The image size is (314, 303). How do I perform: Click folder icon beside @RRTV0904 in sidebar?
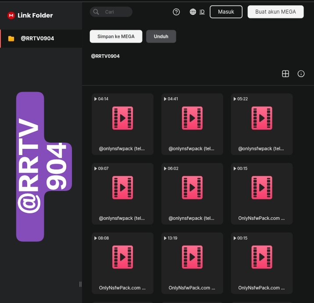tap(11, 39)
